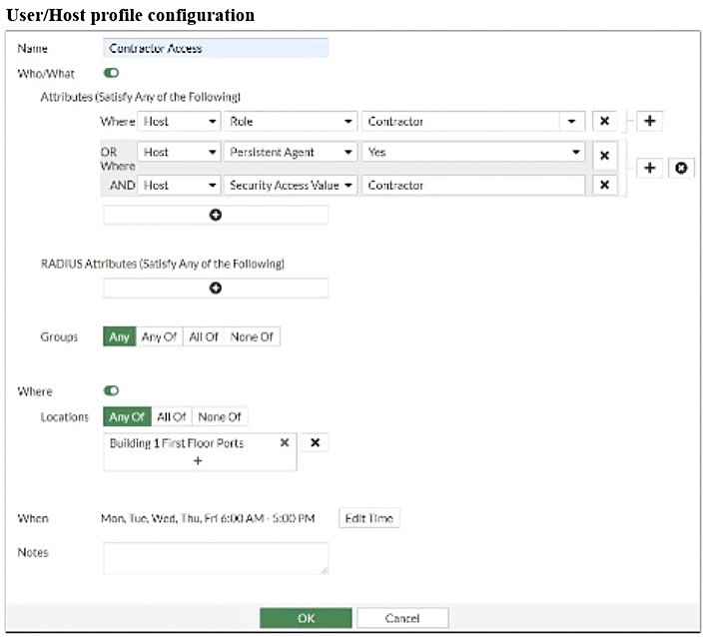Delete the OR attribute group
Viewport: 704px width, 637px height.
680,169
